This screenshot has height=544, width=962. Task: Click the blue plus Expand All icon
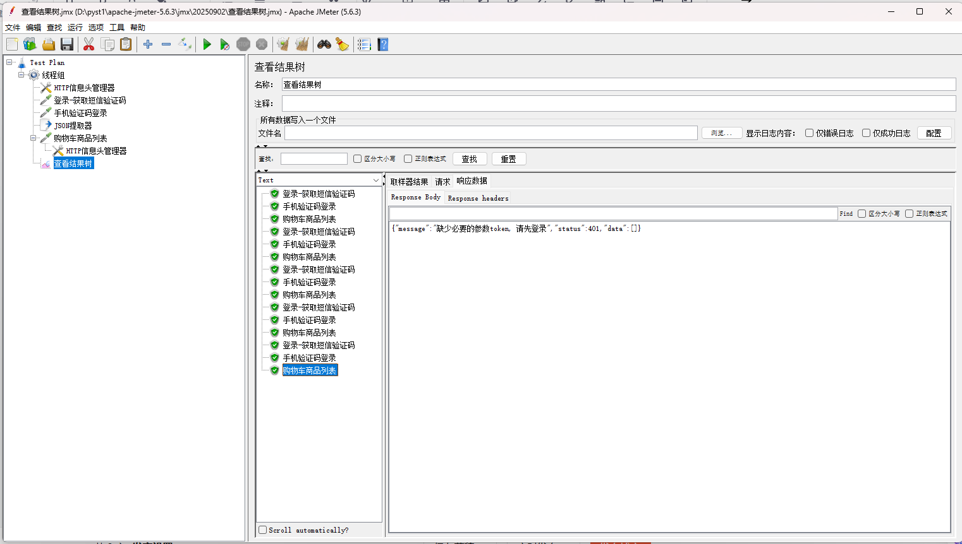[x=148, y=44]
